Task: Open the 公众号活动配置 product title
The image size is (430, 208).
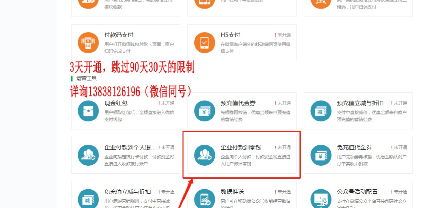Action: (357, 192)
